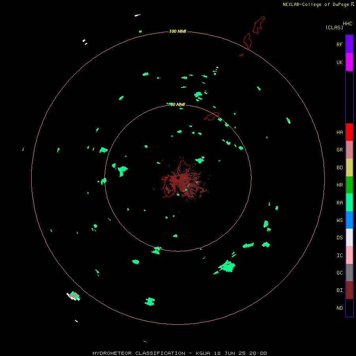Click the large rain cell with red core
This screenshot has height=356, width=356.
[227, 266]
